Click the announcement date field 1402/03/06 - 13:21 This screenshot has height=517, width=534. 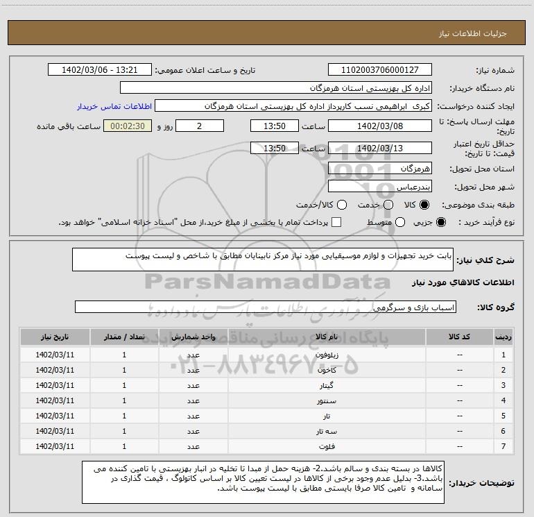pyautogui.click(x=99, y=70)
